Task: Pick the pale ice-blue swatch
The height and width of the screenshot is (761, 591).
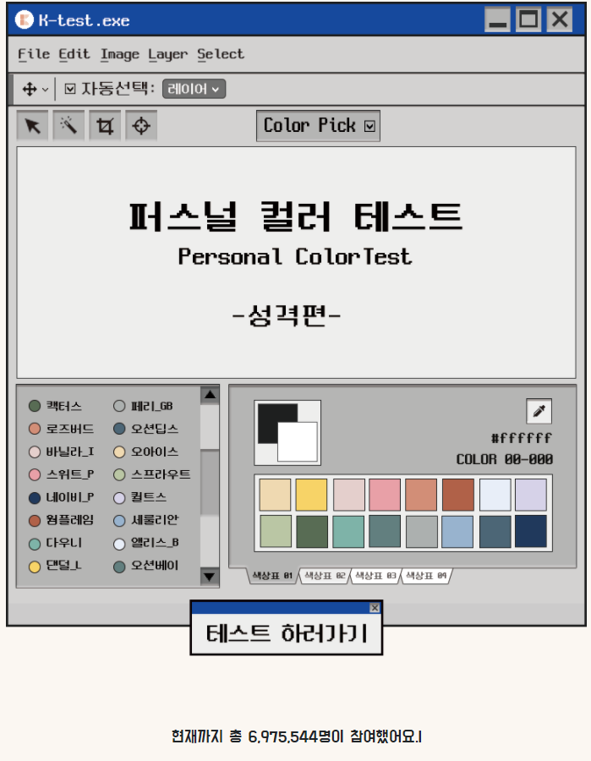Action: click(495, 495)
